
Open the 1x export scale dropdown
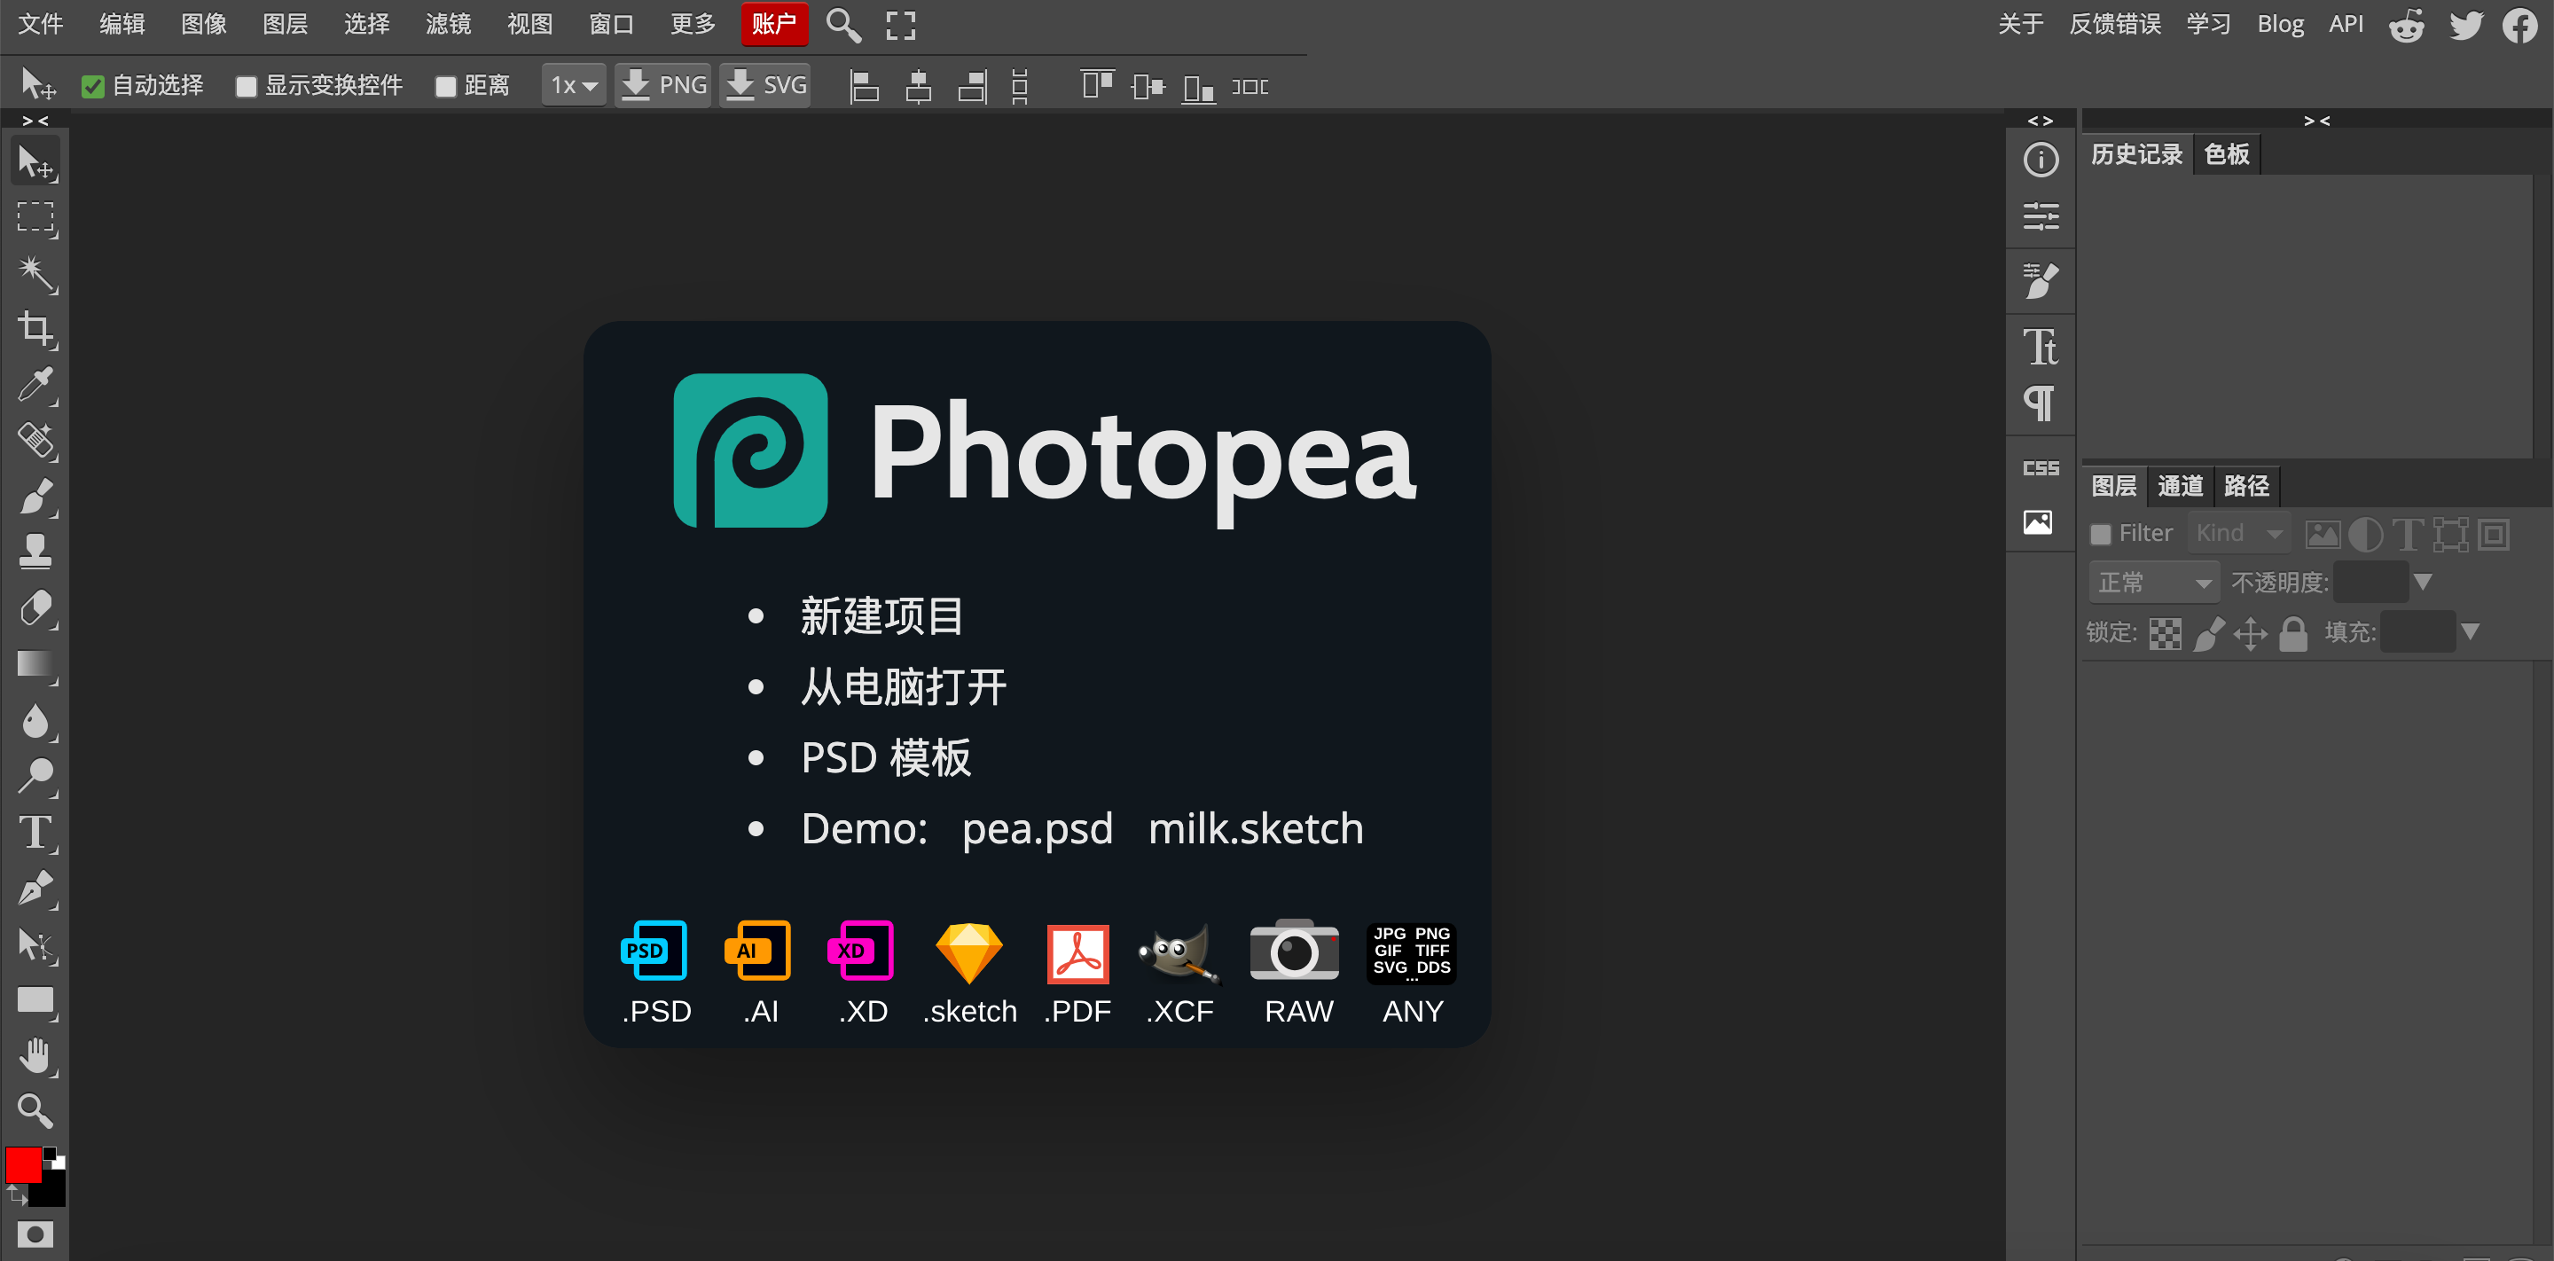pyautogui.click(x=574, y=85)
